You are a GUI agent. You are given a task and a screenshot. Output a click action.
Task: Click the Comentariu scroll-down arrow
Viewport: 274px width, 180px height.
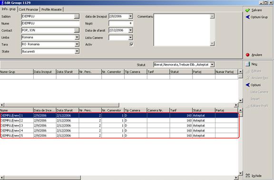(212, 43)
